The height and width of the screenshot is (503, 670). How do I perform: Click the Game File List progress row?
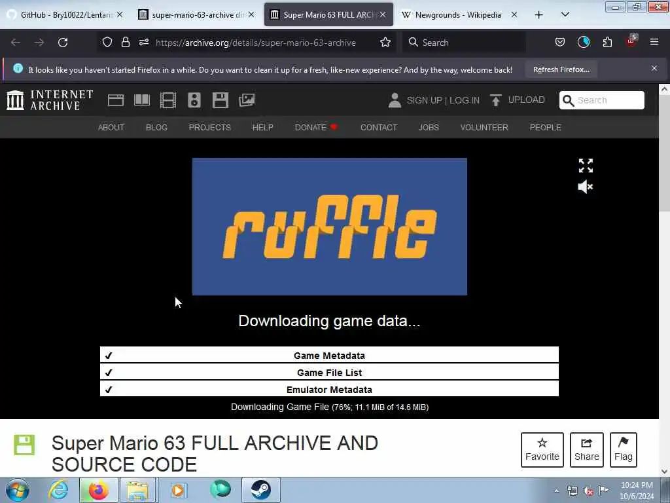click(329, 372)
